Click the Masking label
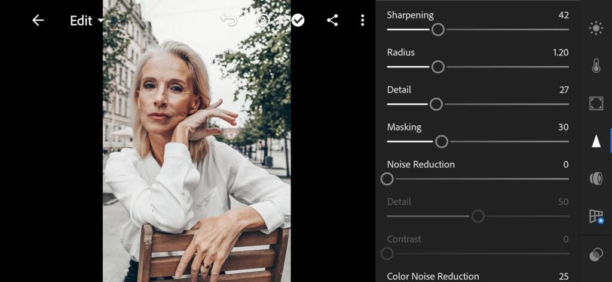Image resolution: width=612 pixels, height=282 pixels. pos(405,128)
